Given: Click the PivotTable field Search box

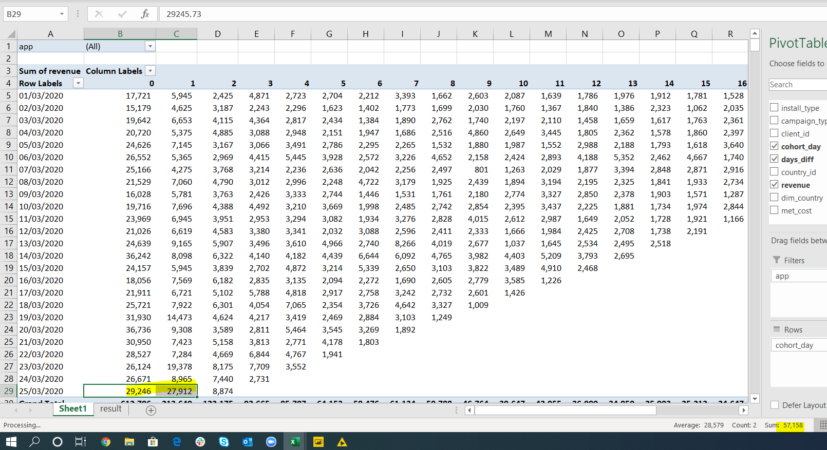Looking at the screenshot, I should coord(798,85).
